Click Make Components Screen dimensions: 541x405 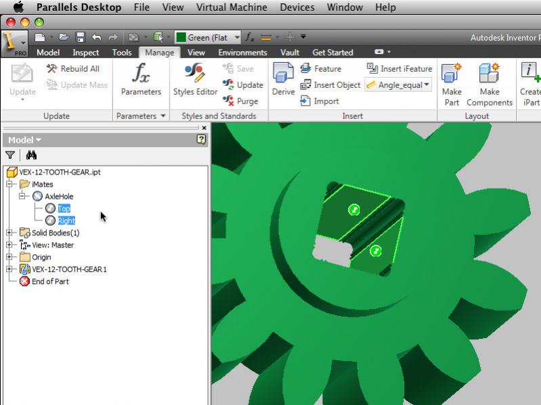[490, 85]
